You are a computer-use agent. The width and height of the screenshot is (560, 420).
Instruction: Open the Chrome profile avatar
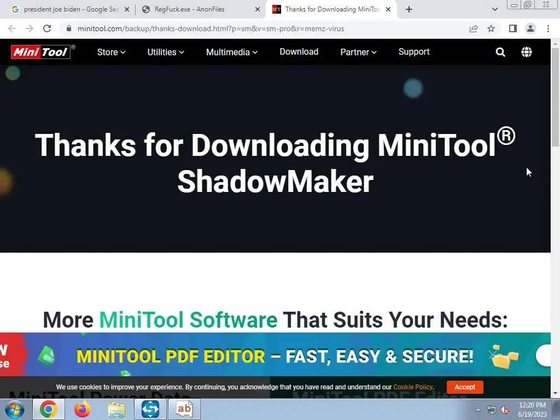530,28
